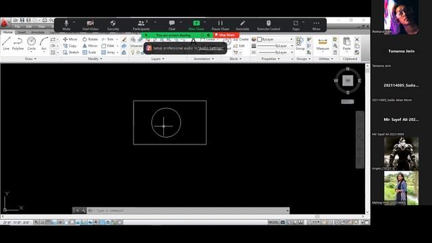Select the Polyline tool
Image resolution: width=432 pixels, height=243 pixels.
pos(18,43)
